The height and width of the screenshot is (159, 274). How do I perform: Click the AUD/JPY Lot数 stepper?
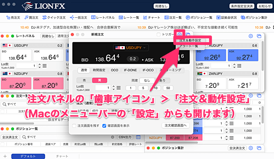[235, 66]
